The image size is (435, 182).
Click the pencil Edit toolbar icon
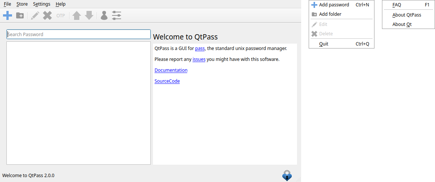click(35, 15)
